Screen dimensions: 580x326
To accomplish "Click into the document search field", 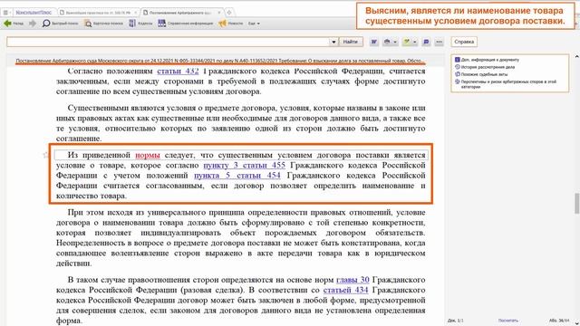I will coord(169,42).
